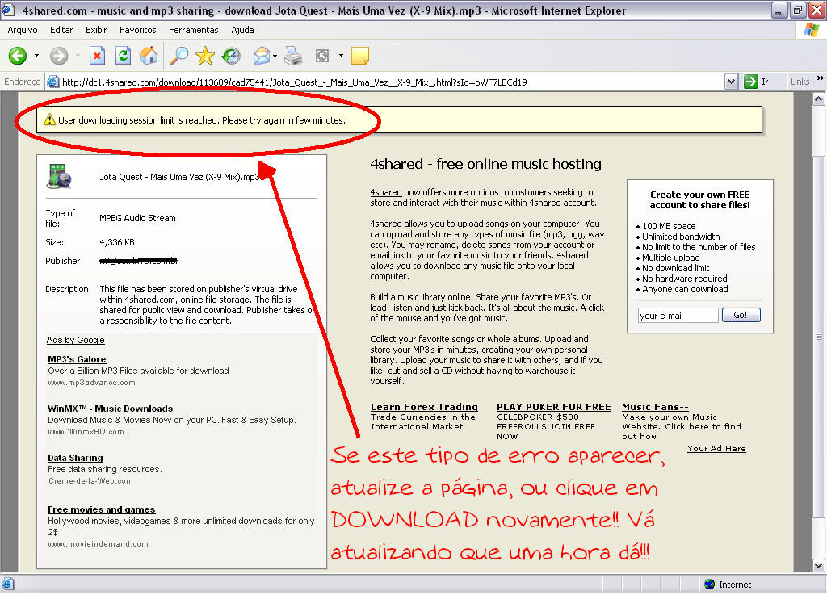Expand the Links toolbar chevron

coord(820,78)
